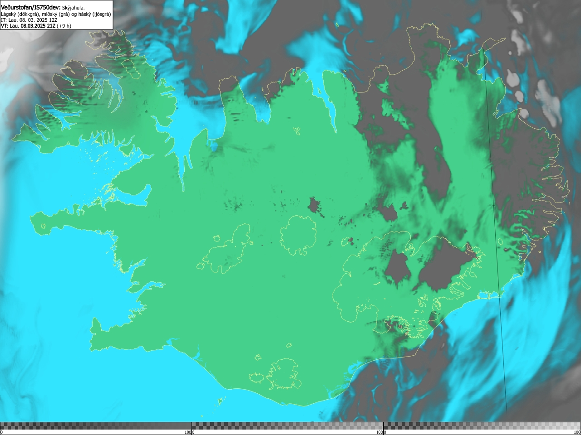Click the lightest gray high-cloud scale bar
This screenshot has width=581, height=435.
click(482, 426)
